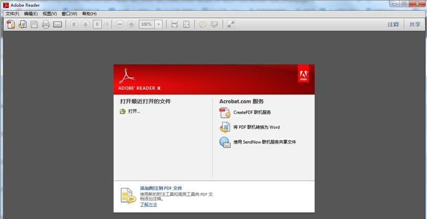427x219 pixels.
Task: Click the 了解方法 link
Action: 148,205
